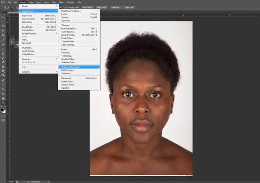This screenshot has height=183, width=260.
Task: Choose Black & White adjustment
Action: click(x=79, y=35)
